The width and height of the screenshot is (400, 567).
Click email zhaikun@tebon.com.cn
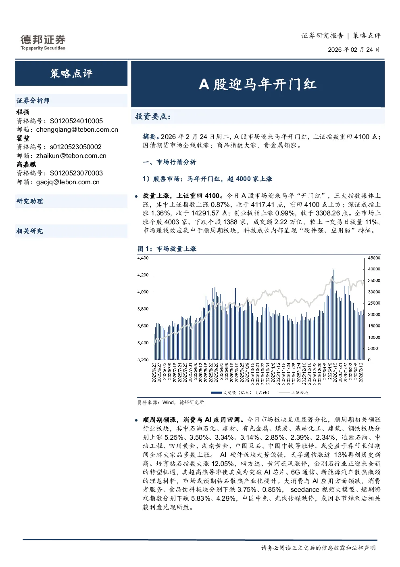(x=71, y=156)
